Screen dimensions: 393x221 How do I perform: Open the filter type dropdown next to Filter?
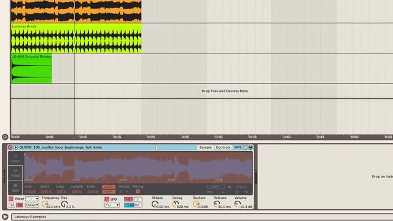[x=32, y=199]
